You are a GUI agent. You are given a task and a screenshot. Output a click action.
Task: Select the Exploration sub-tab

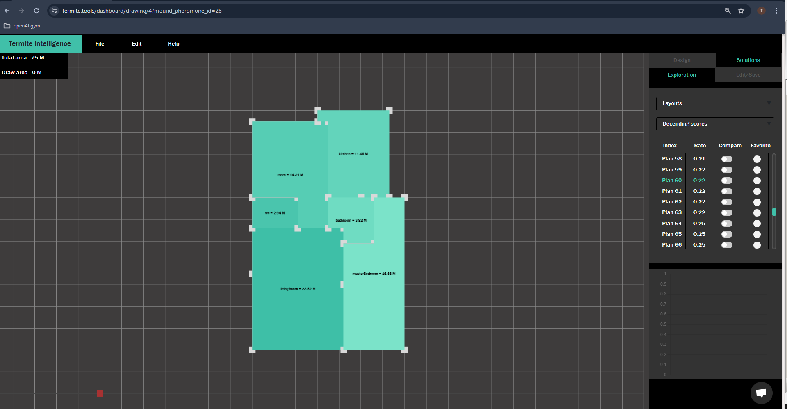682,75
